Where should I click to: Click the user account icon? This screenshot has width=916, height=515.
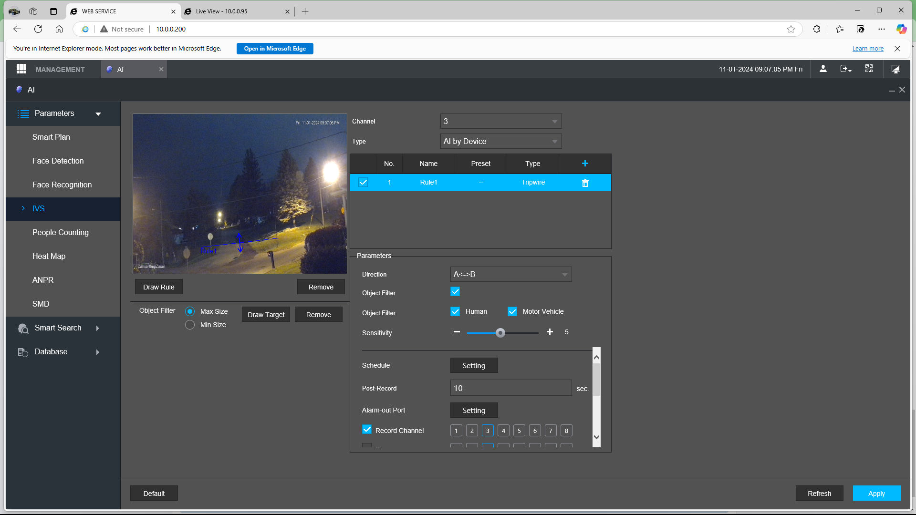[x=823, y=69]
